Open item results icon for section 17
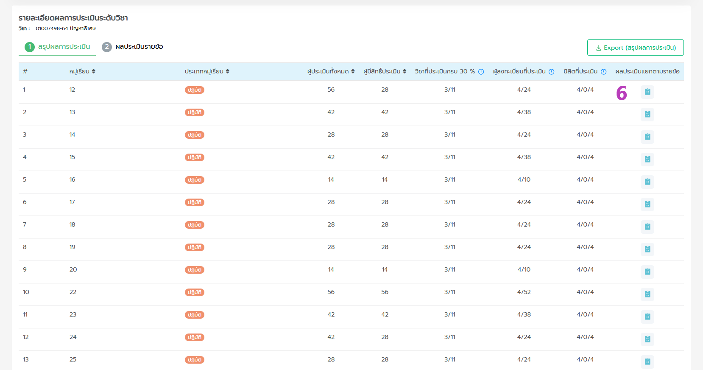 [x=647, y=204]
